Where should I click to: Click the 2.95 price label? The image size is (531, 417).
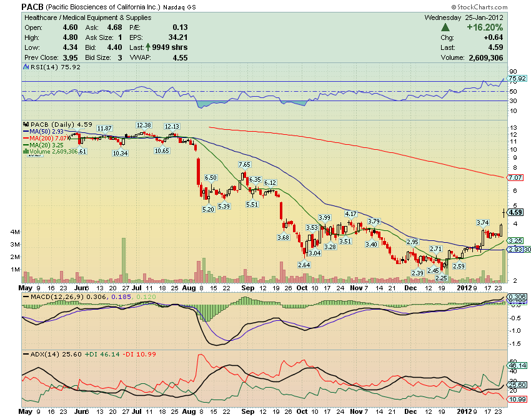[x=412, y=242]
